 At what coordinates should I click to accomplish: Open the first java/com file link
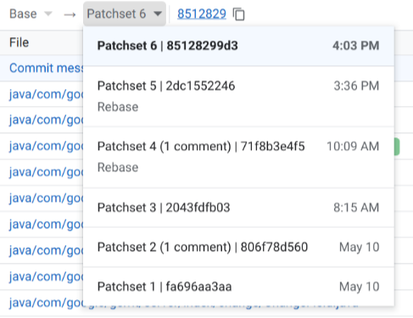coord(47,94)
